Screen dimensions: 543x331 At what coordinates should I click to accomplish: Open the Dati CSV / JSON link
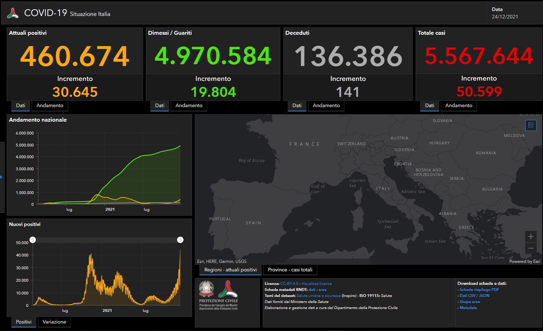click(474, 296)
